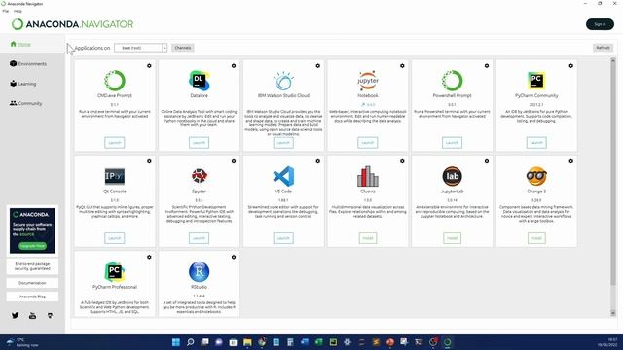The height and width of the screenshot is (350, 623).
Task: Open the File menu
Action: click(6, 11)
